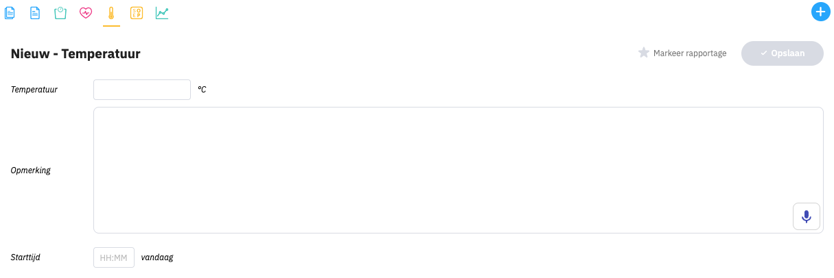Click the 'vandaag' date text
The height and width of the screenshot is (278, 834).
coord(157,257)
